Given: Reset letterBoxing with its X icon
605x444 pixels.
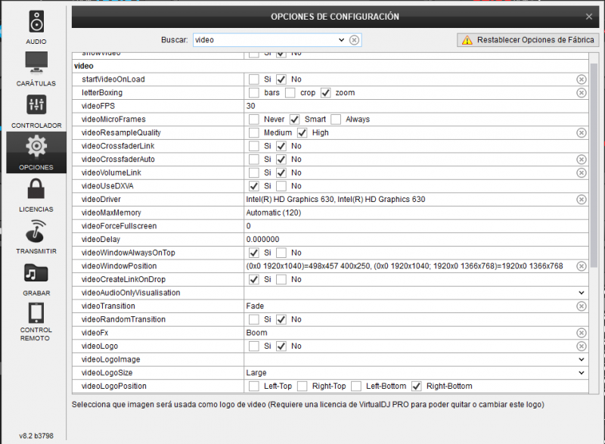Looking at the screenshot, I should [x=582, y=93].
